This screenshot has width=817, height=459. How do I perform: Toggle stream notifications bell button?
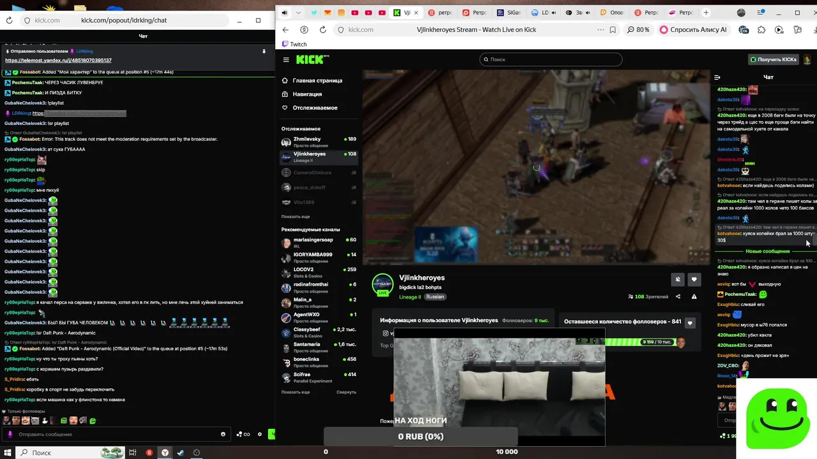[x=678, y=279]
